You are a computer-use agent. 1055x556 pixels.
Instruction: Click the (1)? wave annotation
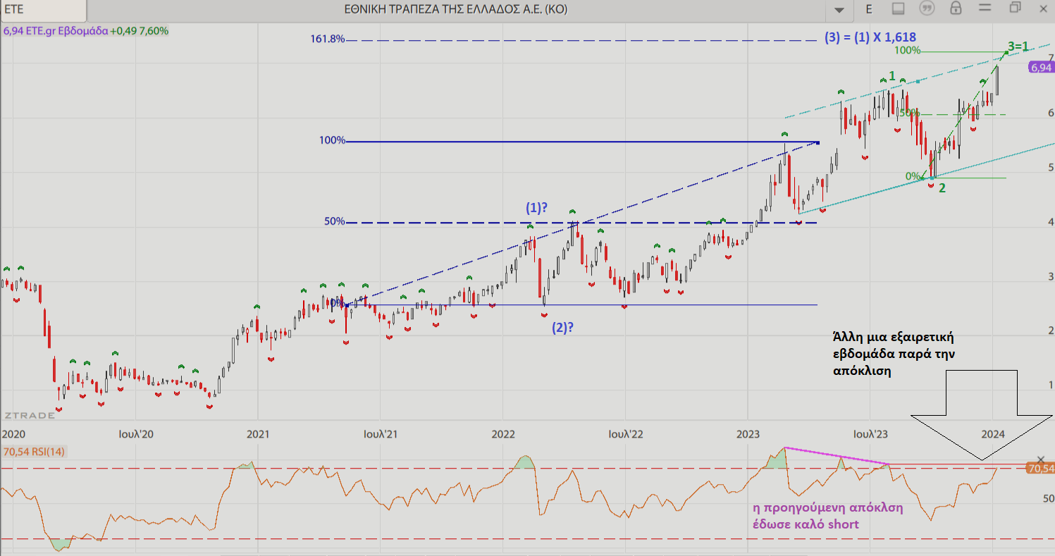538,208
